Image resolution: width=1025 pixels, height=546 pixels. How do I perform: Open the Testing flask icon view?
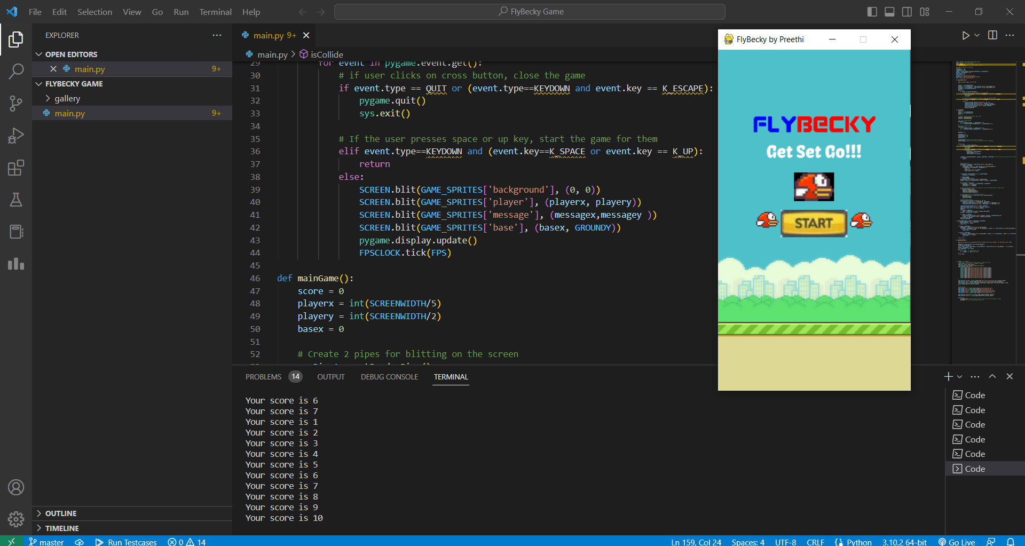click(x=16, y=200)
